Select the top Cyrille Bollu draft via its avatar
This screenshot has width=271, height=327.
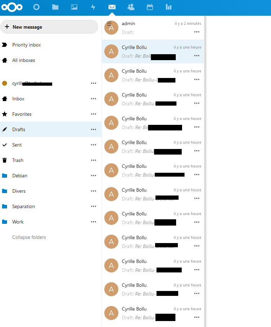(111, 51)
